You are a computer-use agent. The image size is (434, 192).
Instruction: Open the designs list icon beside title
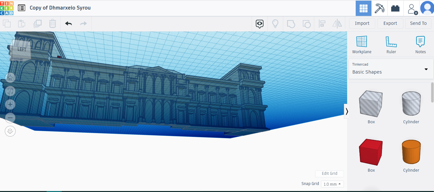click(x=21, y=8)
